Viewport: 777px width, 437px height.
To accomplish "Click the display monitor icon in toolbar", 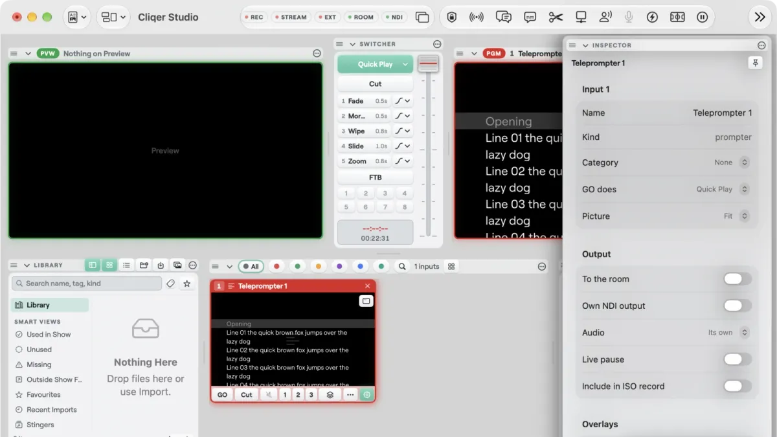I will point(581,17).
